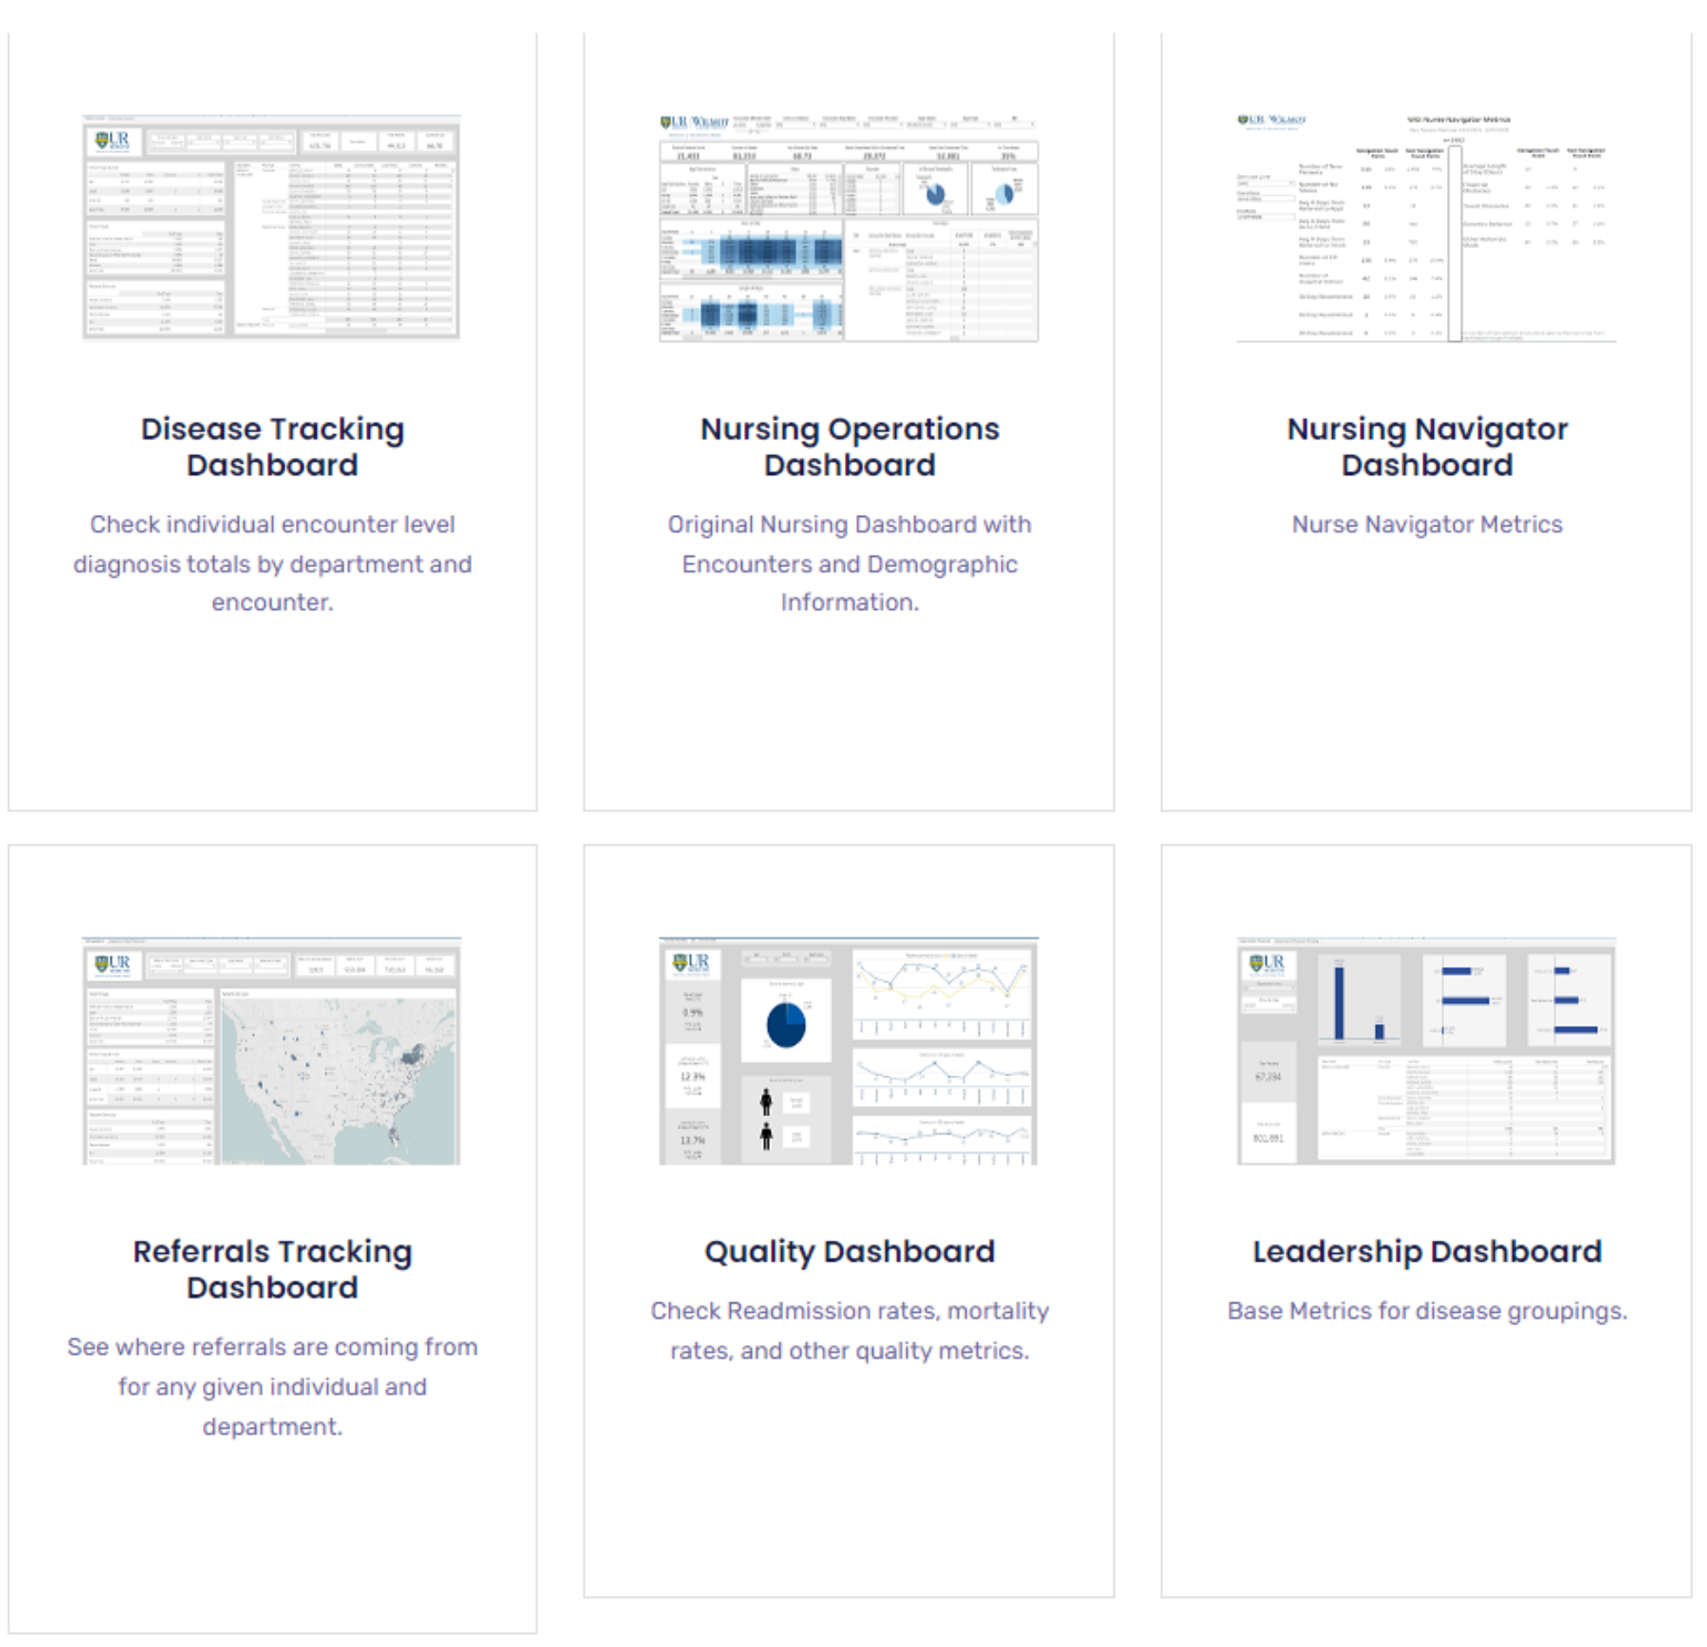
Task: Open the Disease Tracking Dashboard thumbnail
Action: point(271,226)
